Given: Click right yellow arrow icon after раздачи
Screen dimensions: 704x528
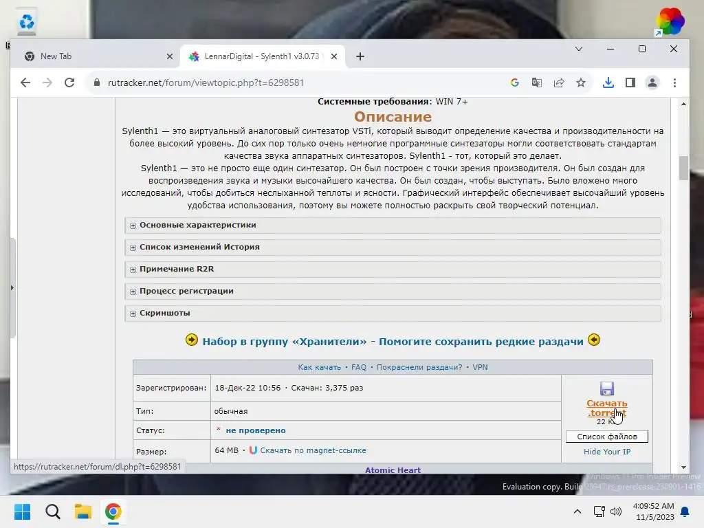Looking at the screenshot, I should [x=594, y=340].
